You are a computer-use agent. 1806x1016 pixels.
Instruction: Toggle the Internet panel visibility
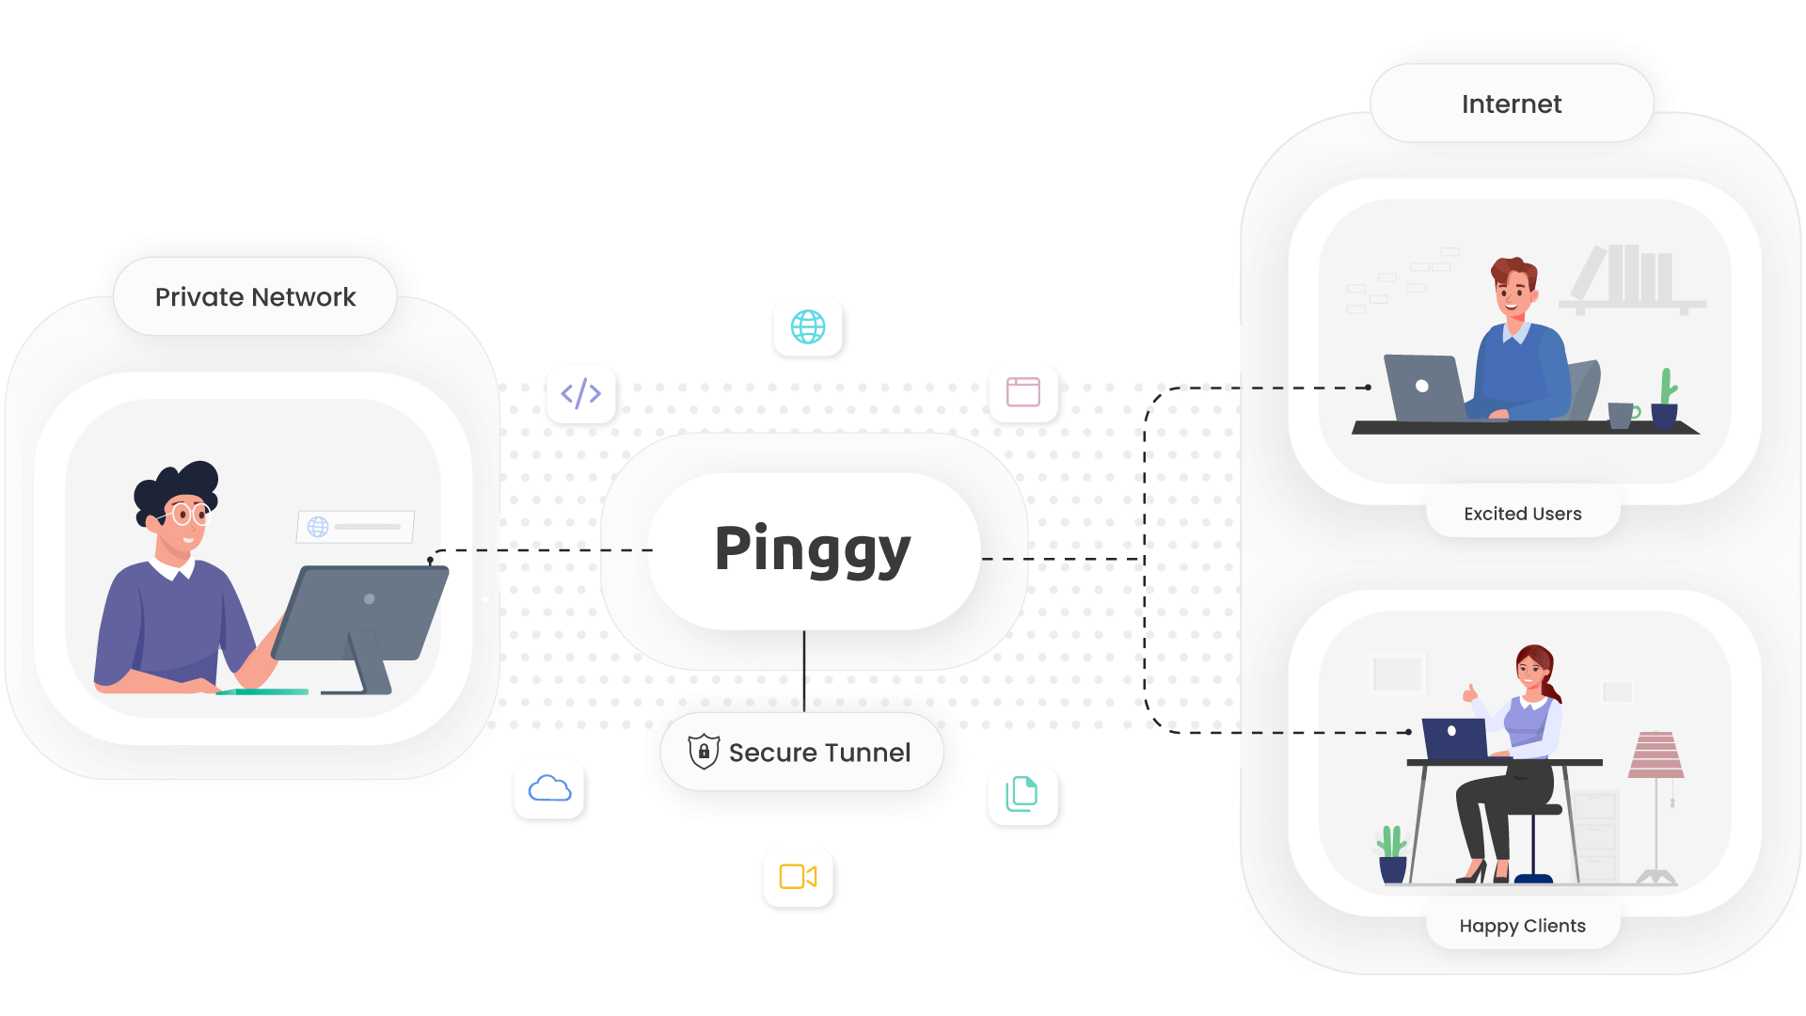[x=1511, y=104]
